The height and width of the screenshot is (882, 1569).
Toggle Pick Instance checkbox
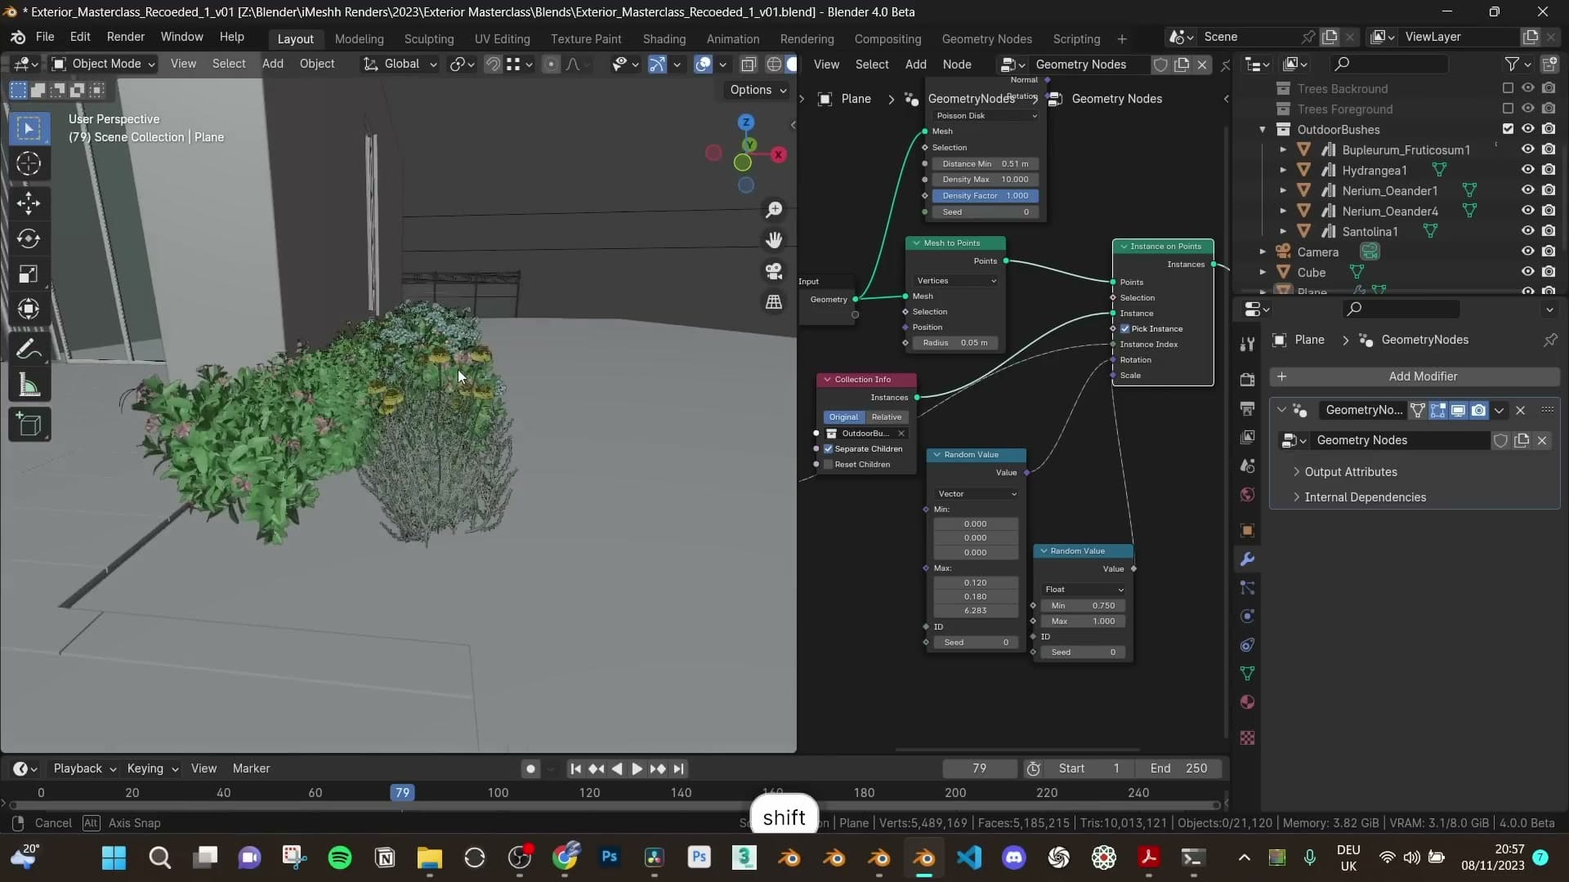pos(1125,329)
